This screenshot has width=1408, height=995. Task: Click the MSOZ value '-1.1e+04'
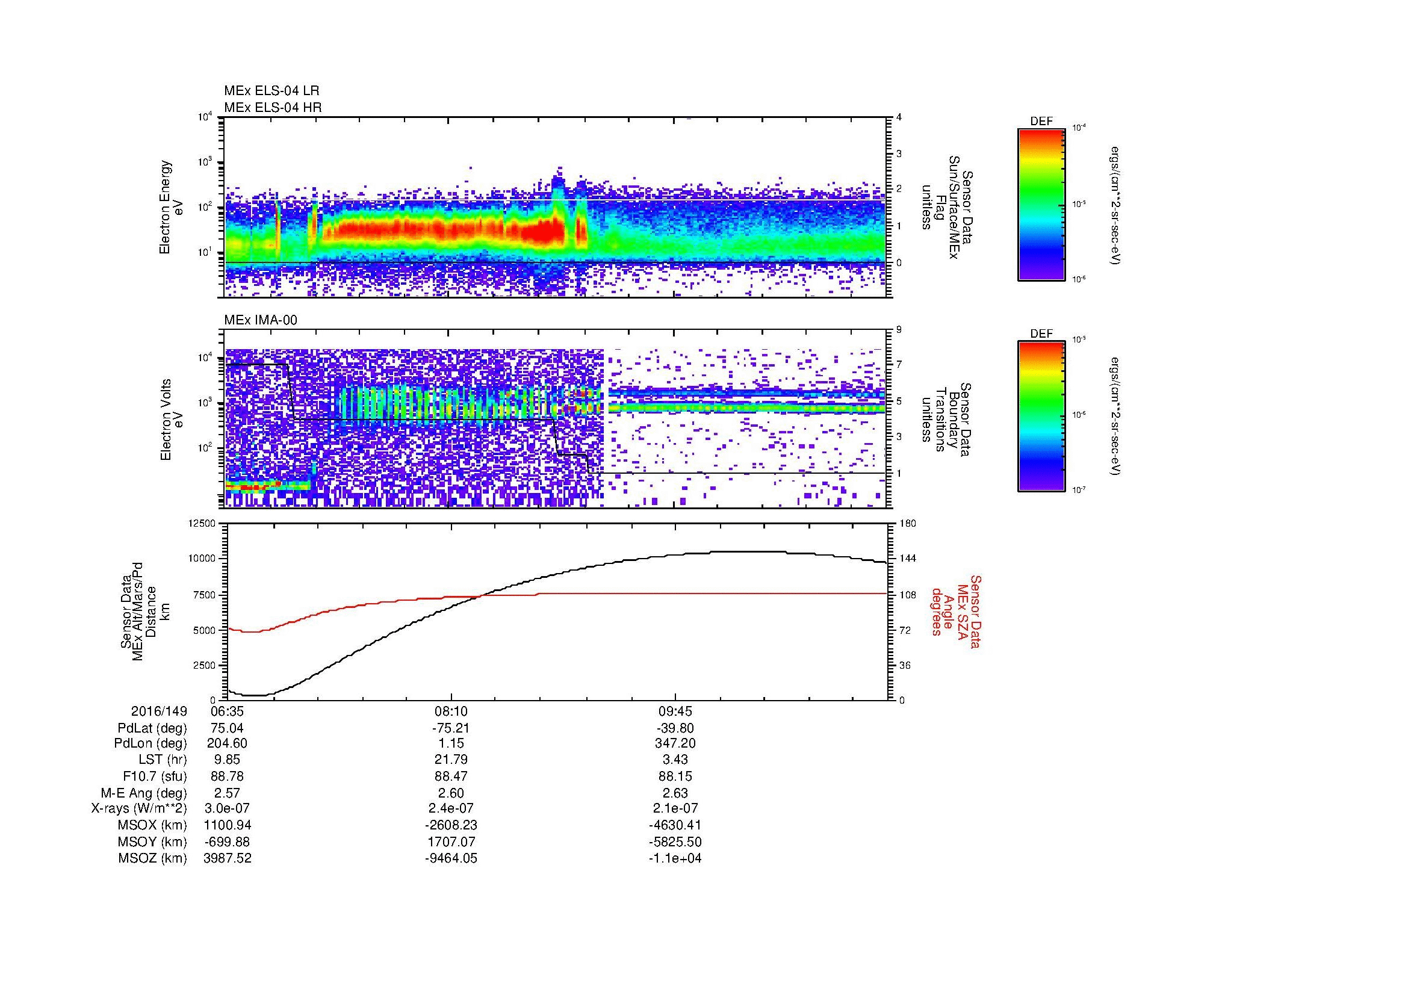click(x=675, y=858)
